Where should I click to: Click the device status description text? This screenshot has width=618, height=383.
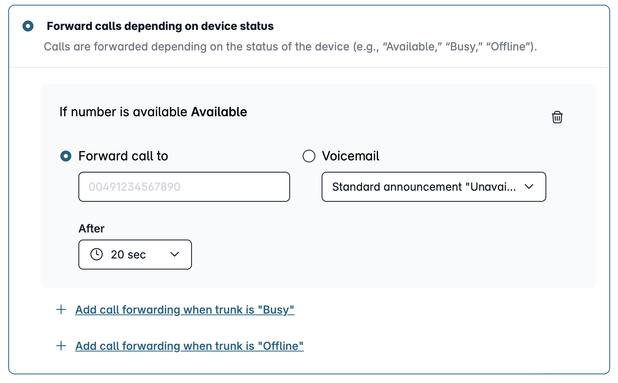coord(290,46)
